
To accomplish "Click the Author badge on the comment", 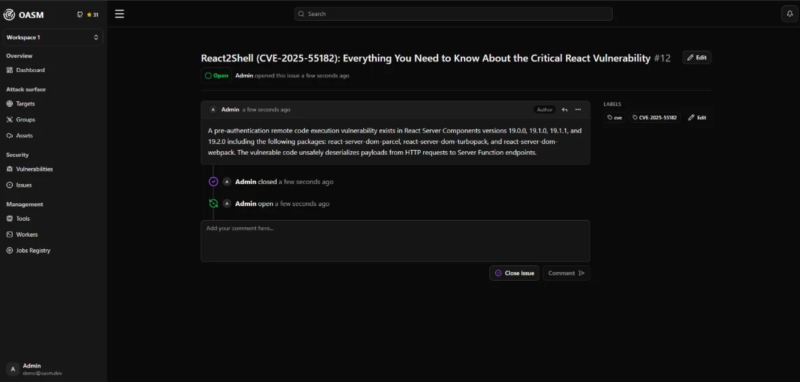I will (545, 109).
